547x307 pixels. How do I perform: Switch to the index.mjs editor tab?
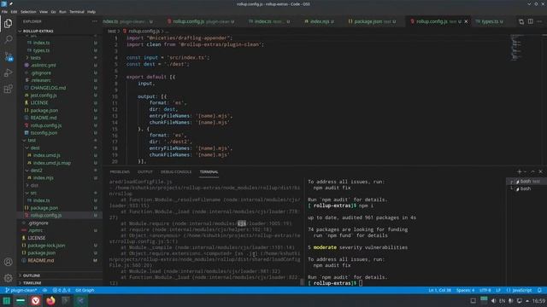(319, 21)
